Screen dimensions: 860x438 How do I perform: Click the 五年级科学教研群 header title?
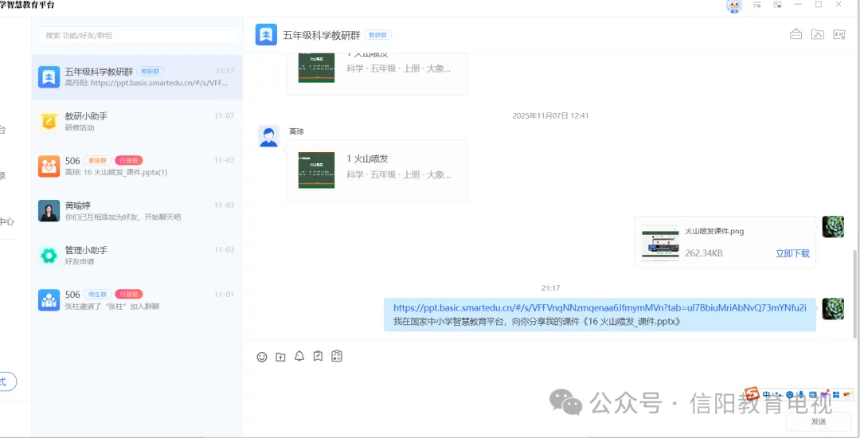[x=322, y=35]
